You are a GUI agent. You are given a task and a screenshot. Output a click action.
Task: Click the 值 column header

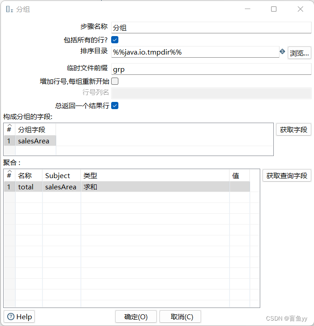pos(239,176)
